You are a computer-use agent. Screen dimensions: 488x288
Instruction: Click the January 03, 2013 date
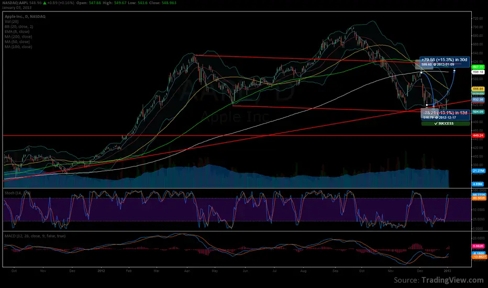17,7
